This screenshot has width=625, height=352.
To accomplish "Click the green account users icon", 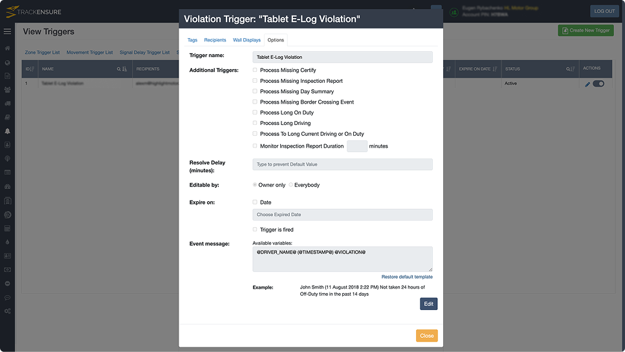I will (x=454, y=12).
